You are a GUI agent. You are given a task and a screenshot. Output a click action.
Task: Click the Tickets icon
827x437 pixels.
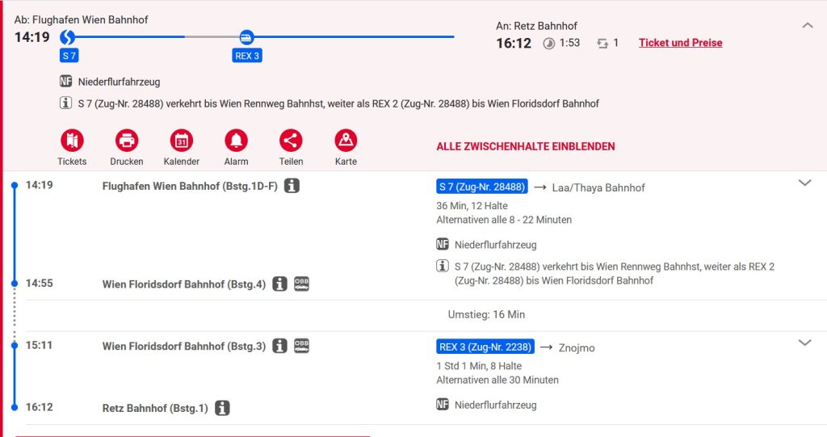click(72, 141)
